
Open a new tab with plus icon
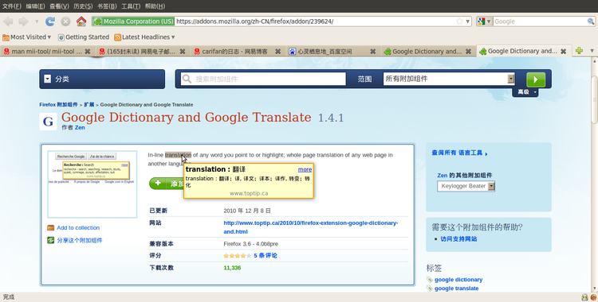point(580,50)
